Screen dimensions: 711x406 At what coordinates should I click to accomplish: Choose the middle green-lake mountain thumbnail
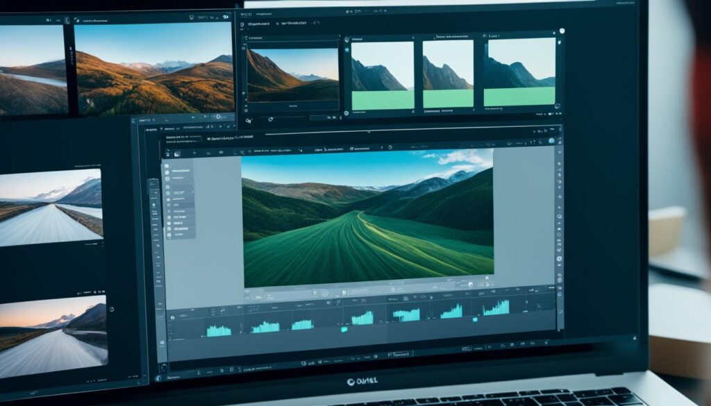(448, 74)
